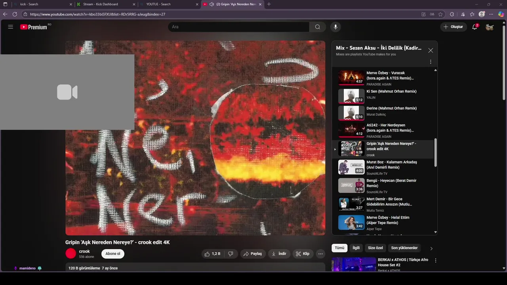Open the YouTube hamburger guide menu
The height and width of the screenshot is (285, 507).
(x=11, y=27)
